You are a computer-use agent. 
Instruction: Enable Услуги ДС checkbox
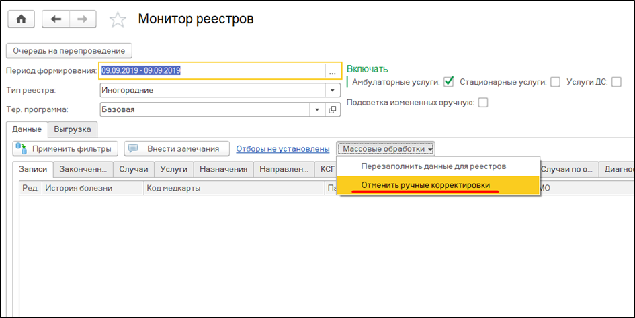pyautogui.click(x=616, y=83)
